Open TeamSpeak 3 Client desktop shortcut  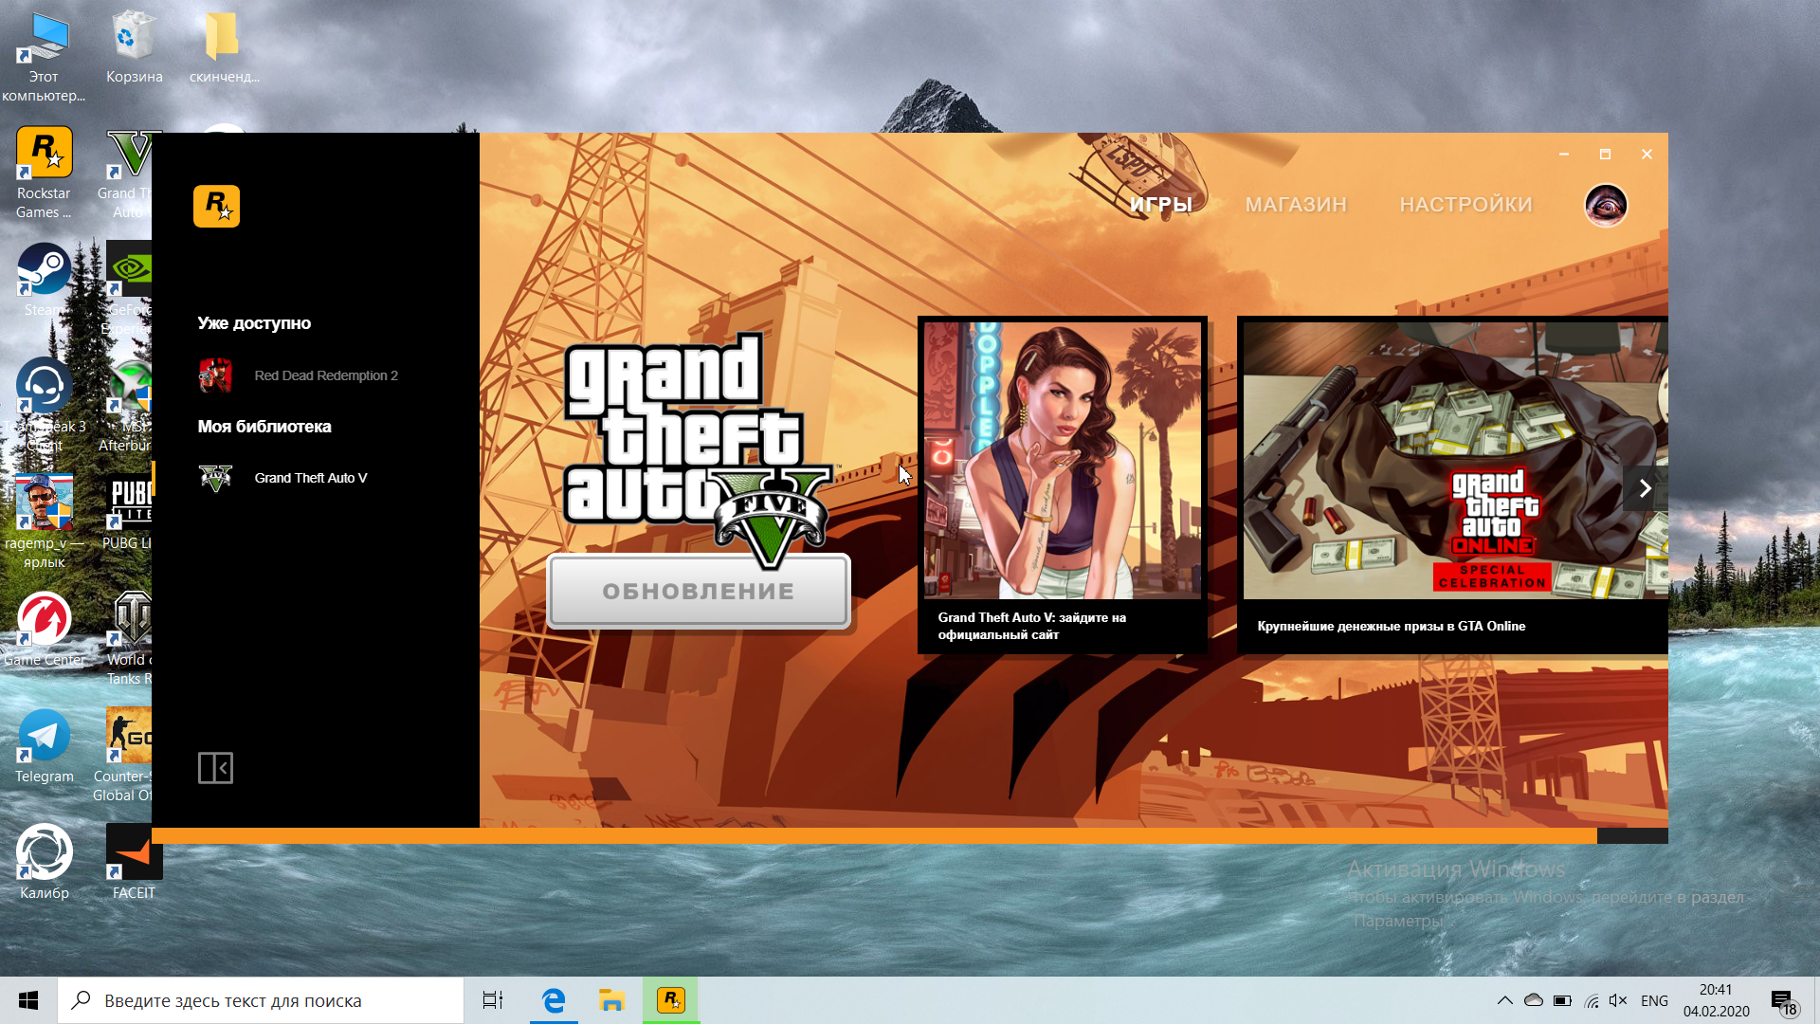(44, 406)
